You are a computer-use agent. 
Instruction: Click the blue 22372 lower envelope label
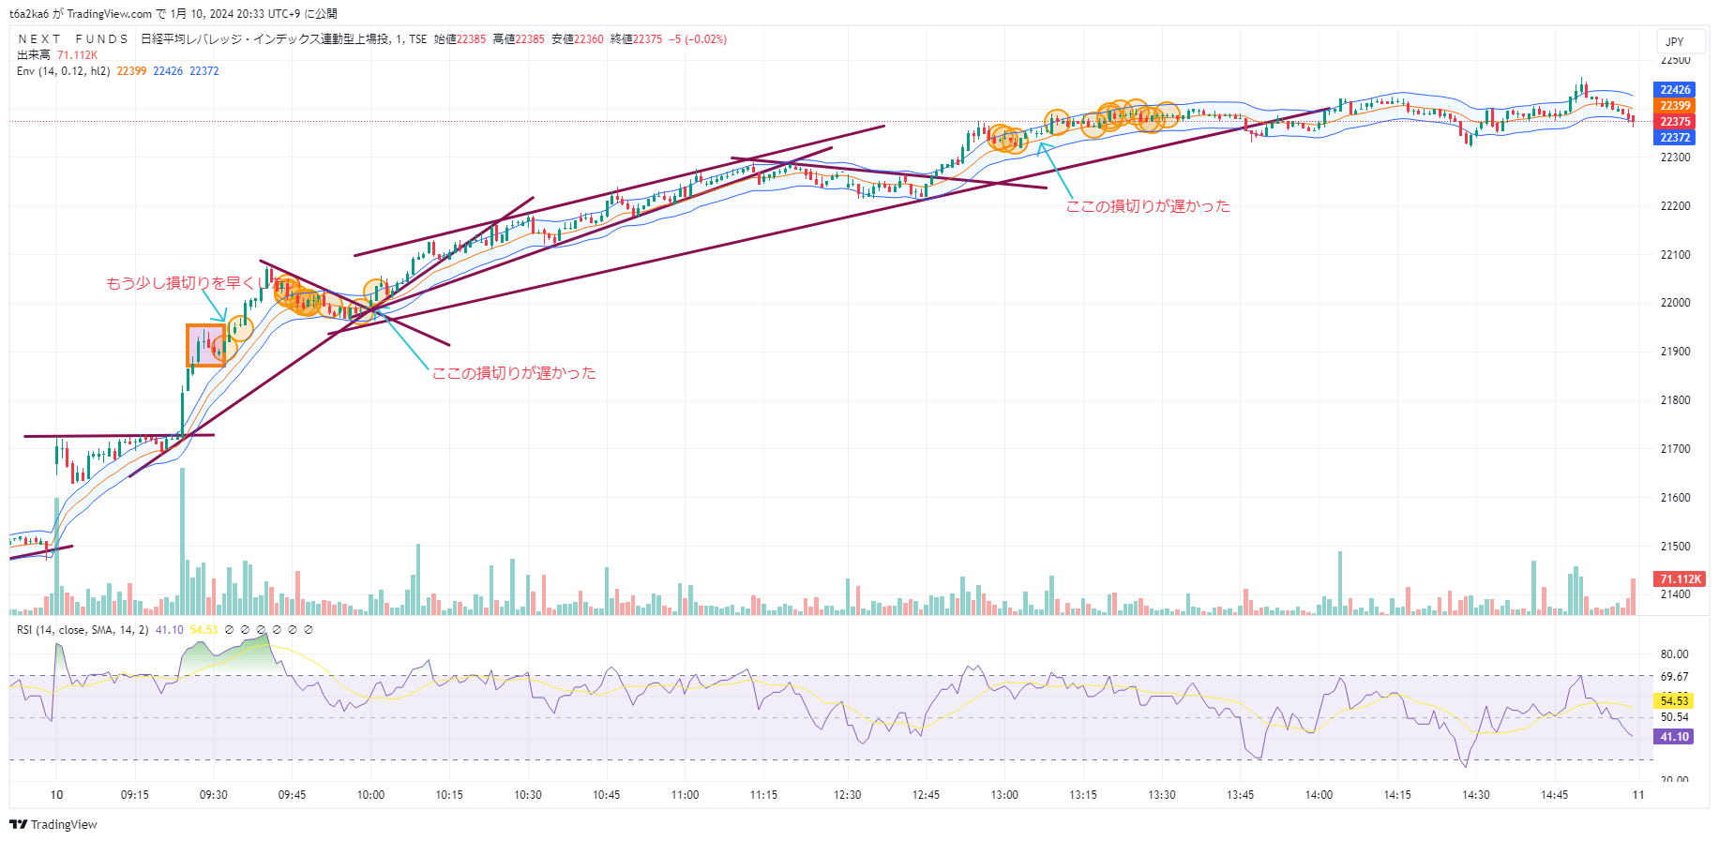coord(1675,138)
